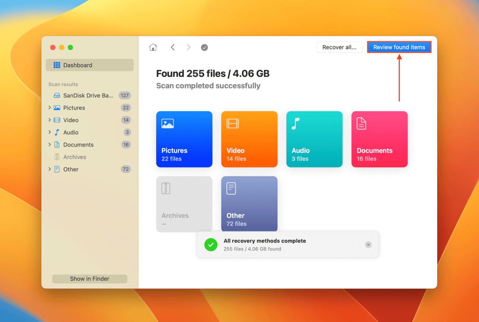The width and height of the screenshot is (479, 322).
Task: Expand the Audio category
Action: coord(49,132)
